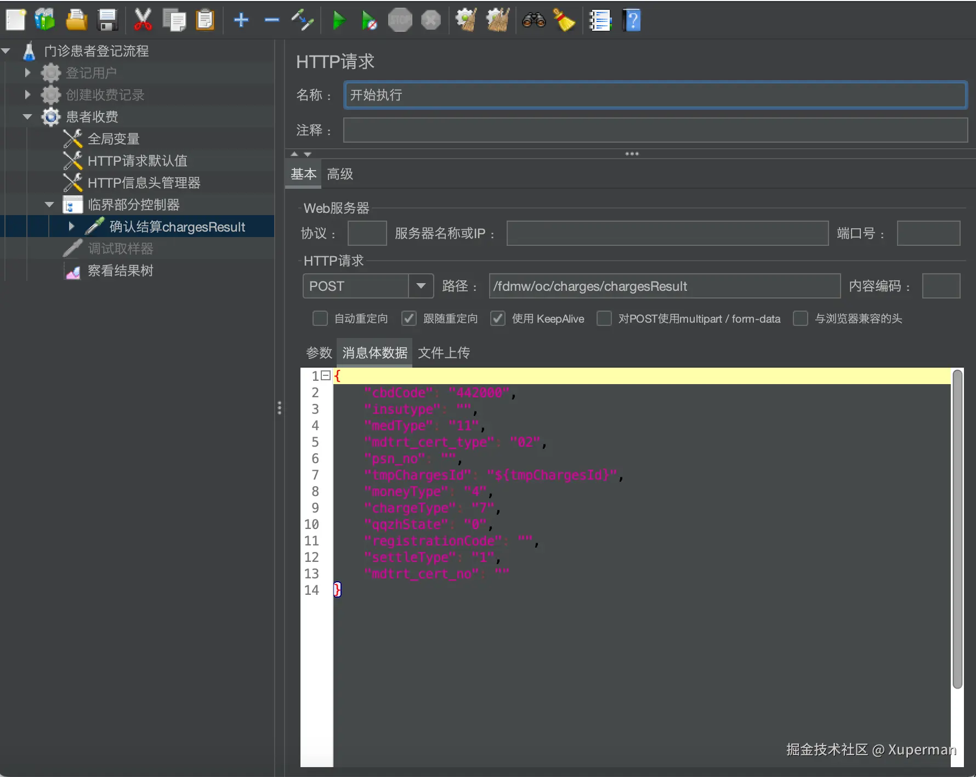Open the Help question mark icon
The width and height of the screenshot is (976, 777).
tap(632, 20)
